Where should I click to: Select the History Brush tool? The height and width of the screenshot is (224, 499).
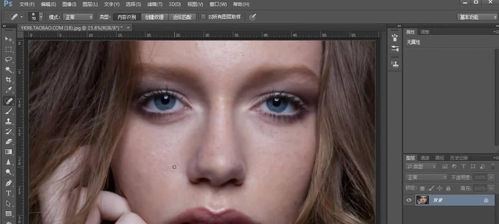[x=8, y=132]
